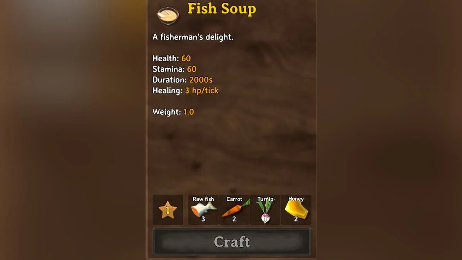Click the Fish Soup title text
Screen dimensions: 462x260
pos(221,9)
